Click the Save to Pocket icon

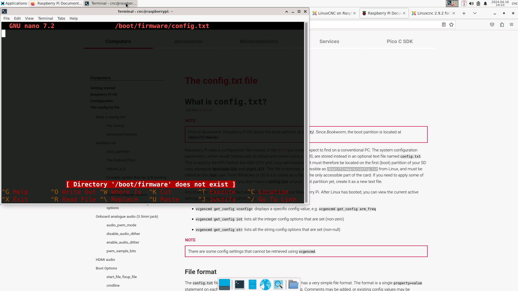click(x=492, y=25)
